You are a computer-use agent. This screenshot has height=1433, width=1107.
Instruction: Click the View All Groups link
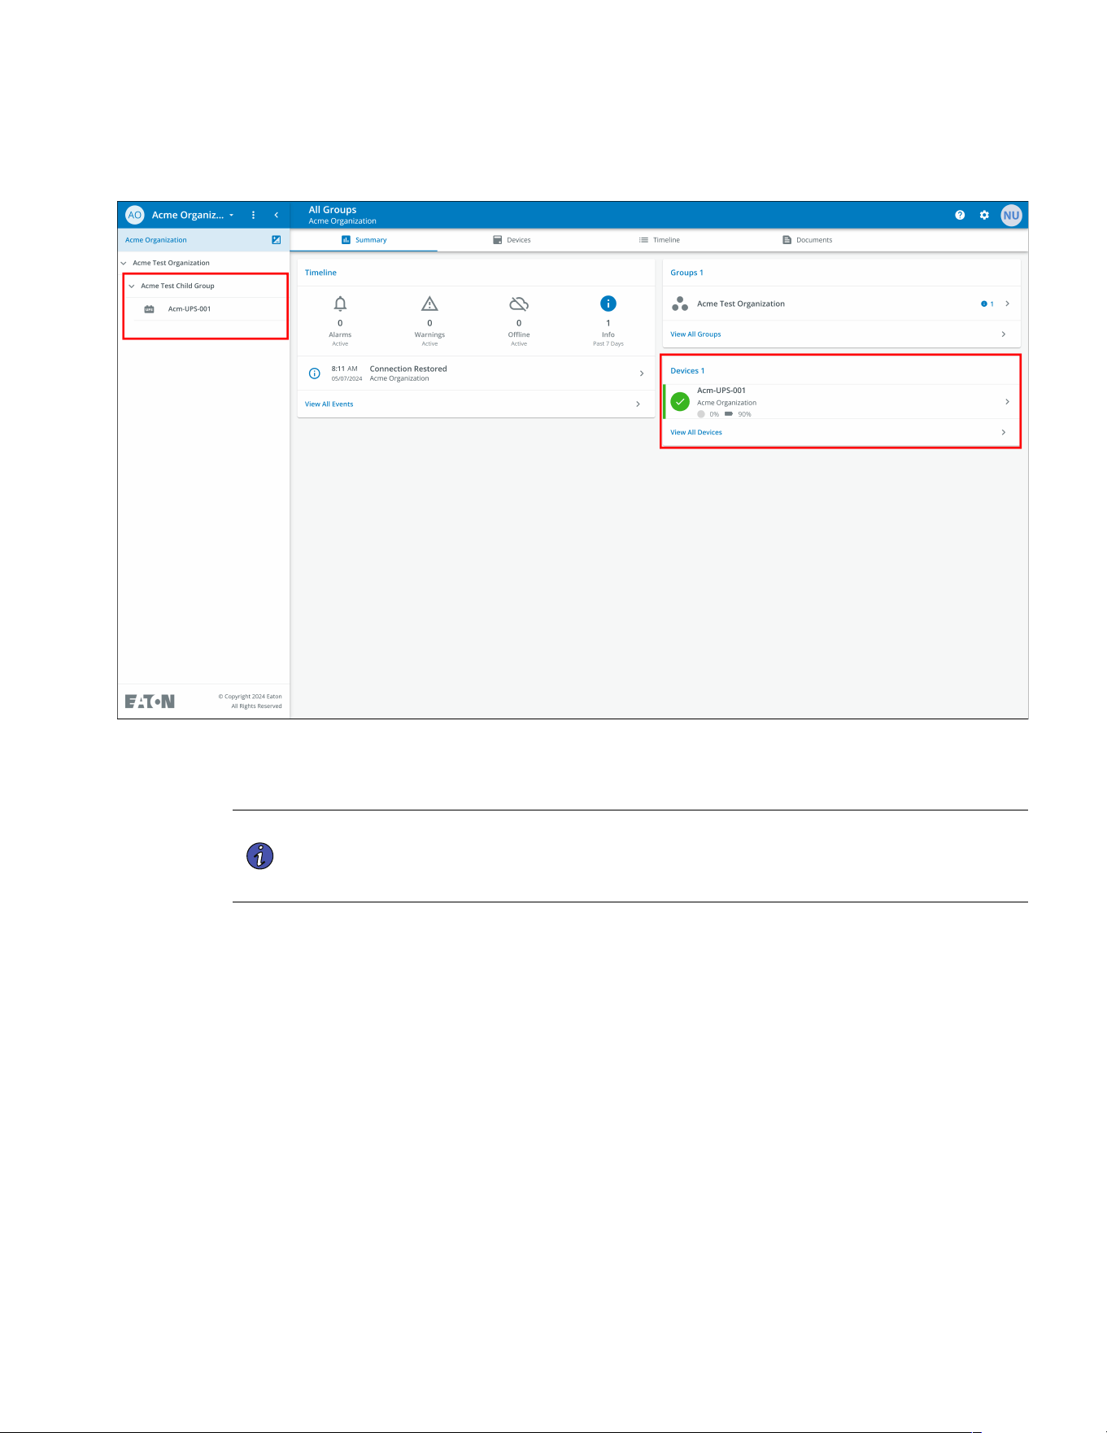[695, 334]
